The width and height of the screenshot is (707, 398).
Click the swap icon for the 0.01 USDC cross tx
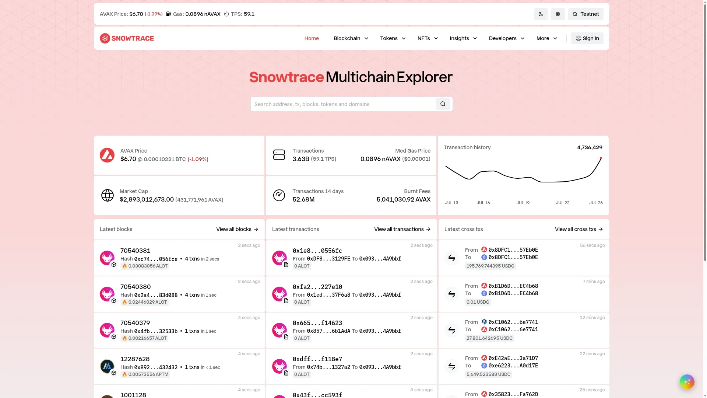tap(451, 294)
